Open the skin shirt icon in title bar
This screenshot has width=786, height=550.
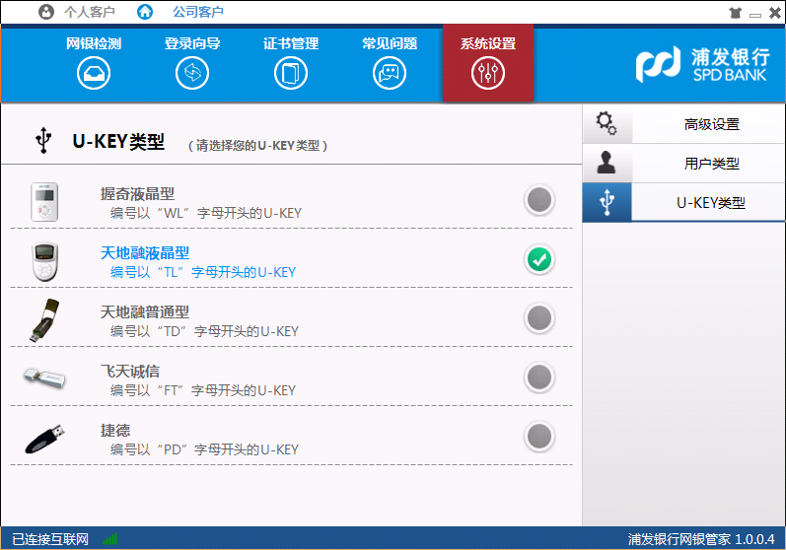click(734, 14)
